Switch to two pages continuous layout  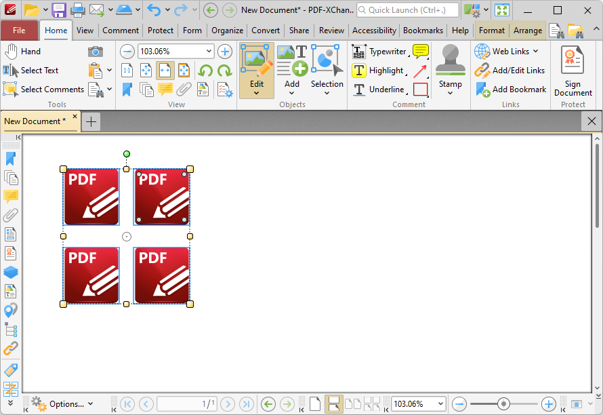point(372,404)
